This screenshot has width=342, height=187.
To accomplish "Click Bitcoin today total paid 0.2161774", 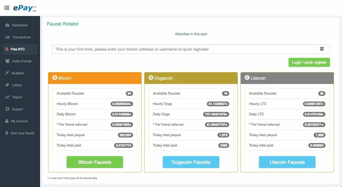I will click(123, 145).
